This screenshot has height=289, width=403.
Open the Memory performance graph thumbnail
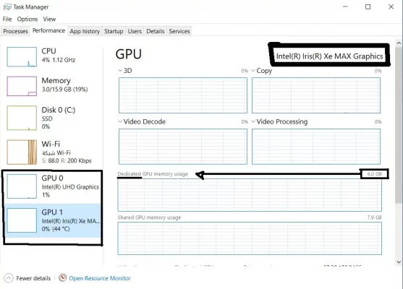[x=22, y=86]
